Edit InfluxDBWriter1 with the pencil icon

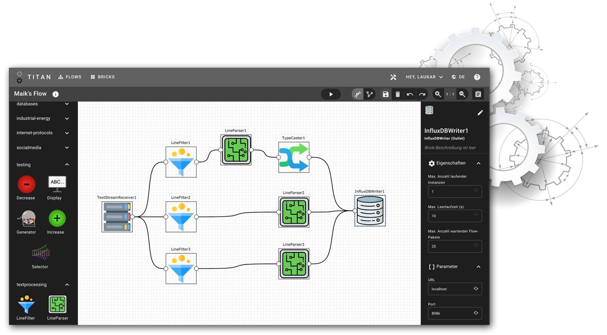tap(480, 112)
